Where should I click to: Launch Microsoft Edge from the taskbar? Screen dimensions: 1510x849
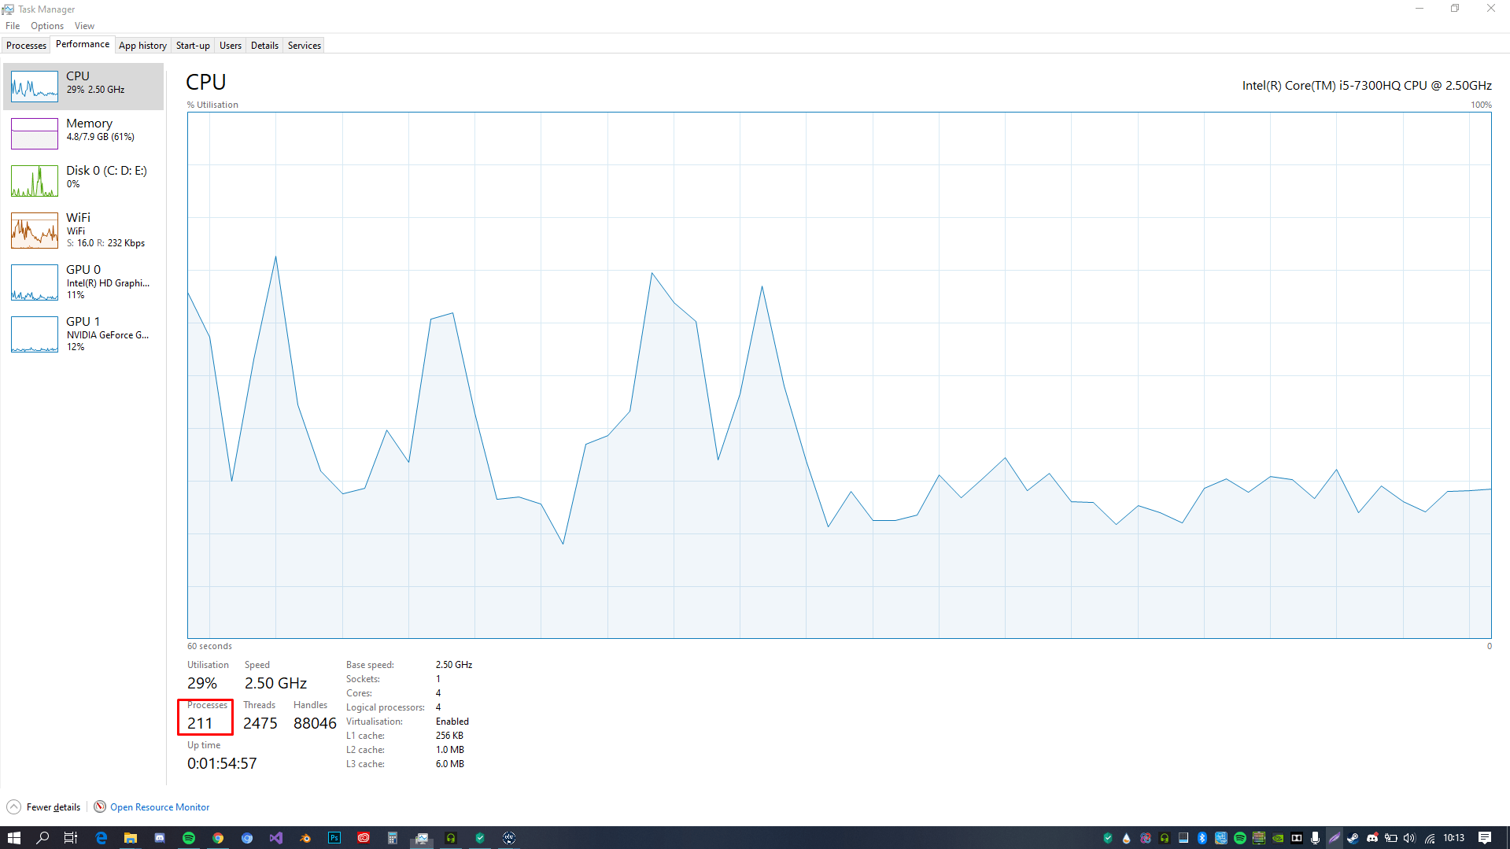point(102,838)
